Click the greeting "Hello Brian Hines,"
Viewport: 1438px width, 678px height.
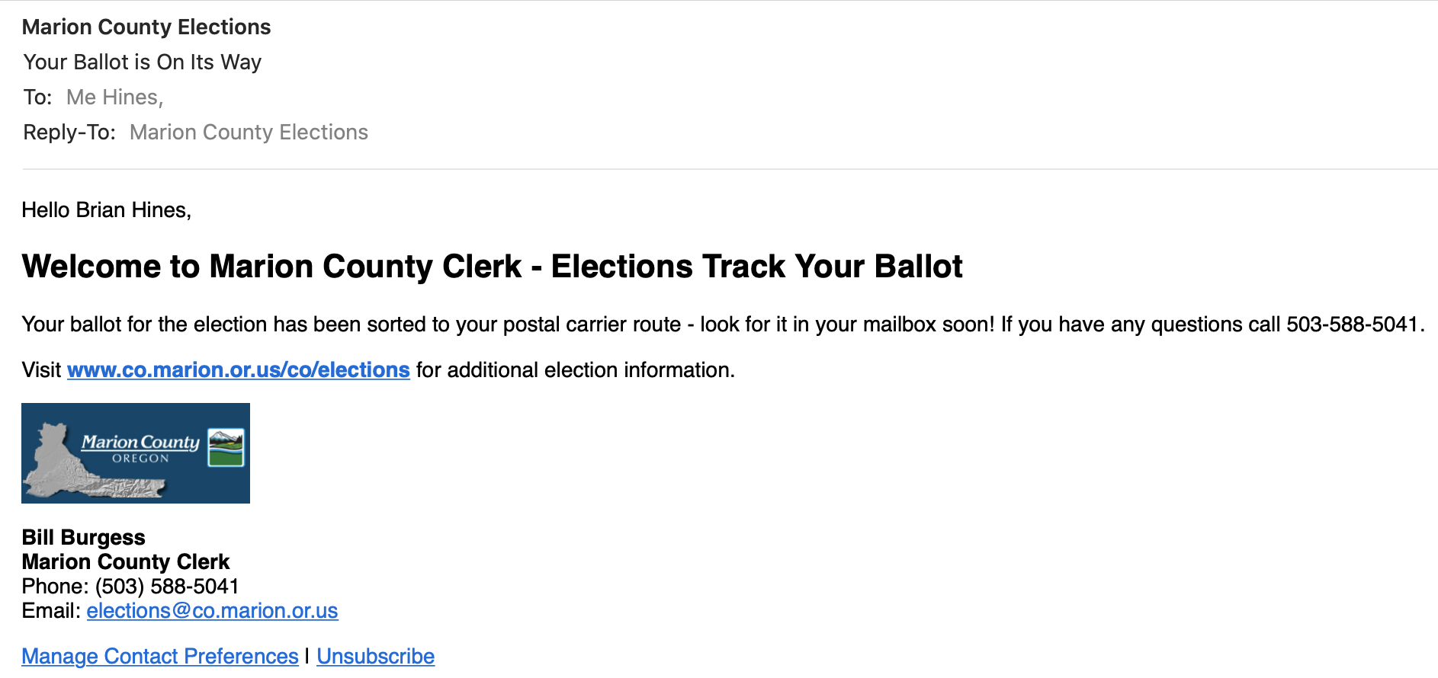pos(106,210)
